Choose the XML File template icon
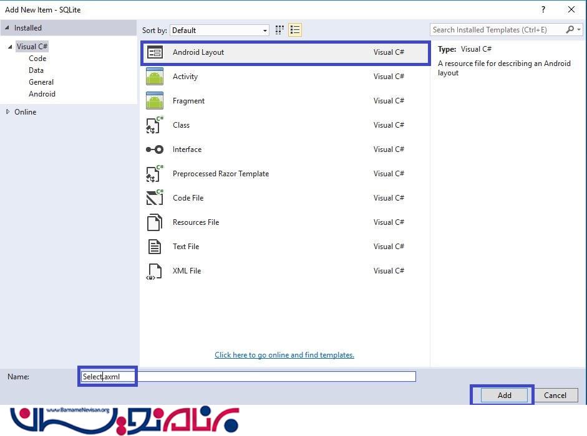This screenshot has width=587, height=436. coord(155,271)
